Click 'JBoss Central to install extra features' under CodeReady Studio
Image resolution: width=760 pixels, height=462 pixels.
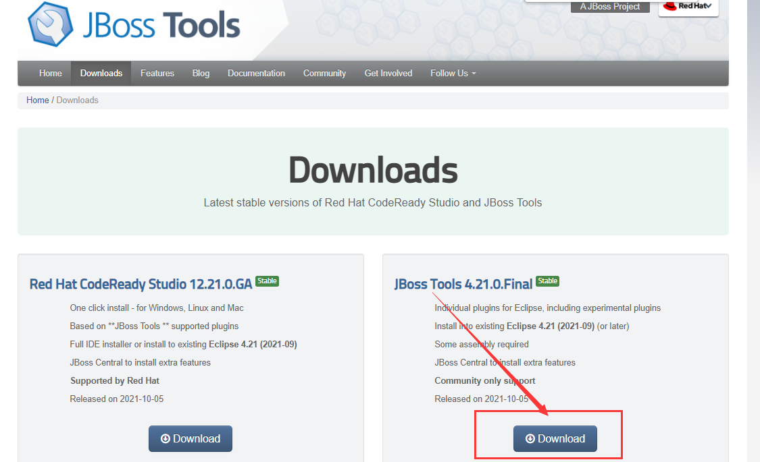pos(140,363)
